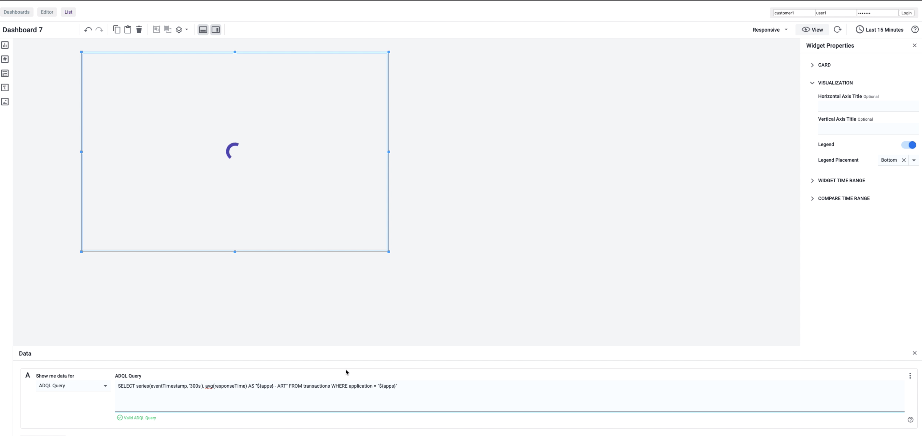
Task: Add a chart widget from sidebar
Action: (x=5, y=45)
